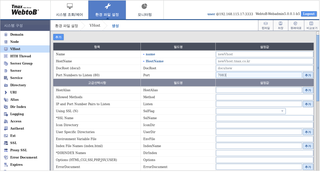Click the Directory folder icon
320x172 pixels.
coord(6,85)
